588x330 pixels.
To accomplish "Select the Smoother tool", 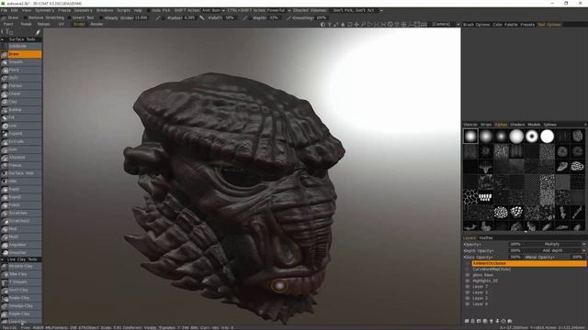I will (21, 253).
